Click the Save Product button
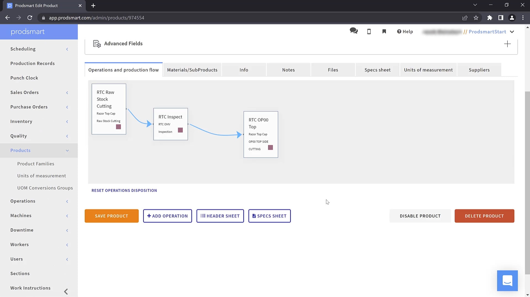This screenshot has width=530, height=297. click(x=112, y=216)
